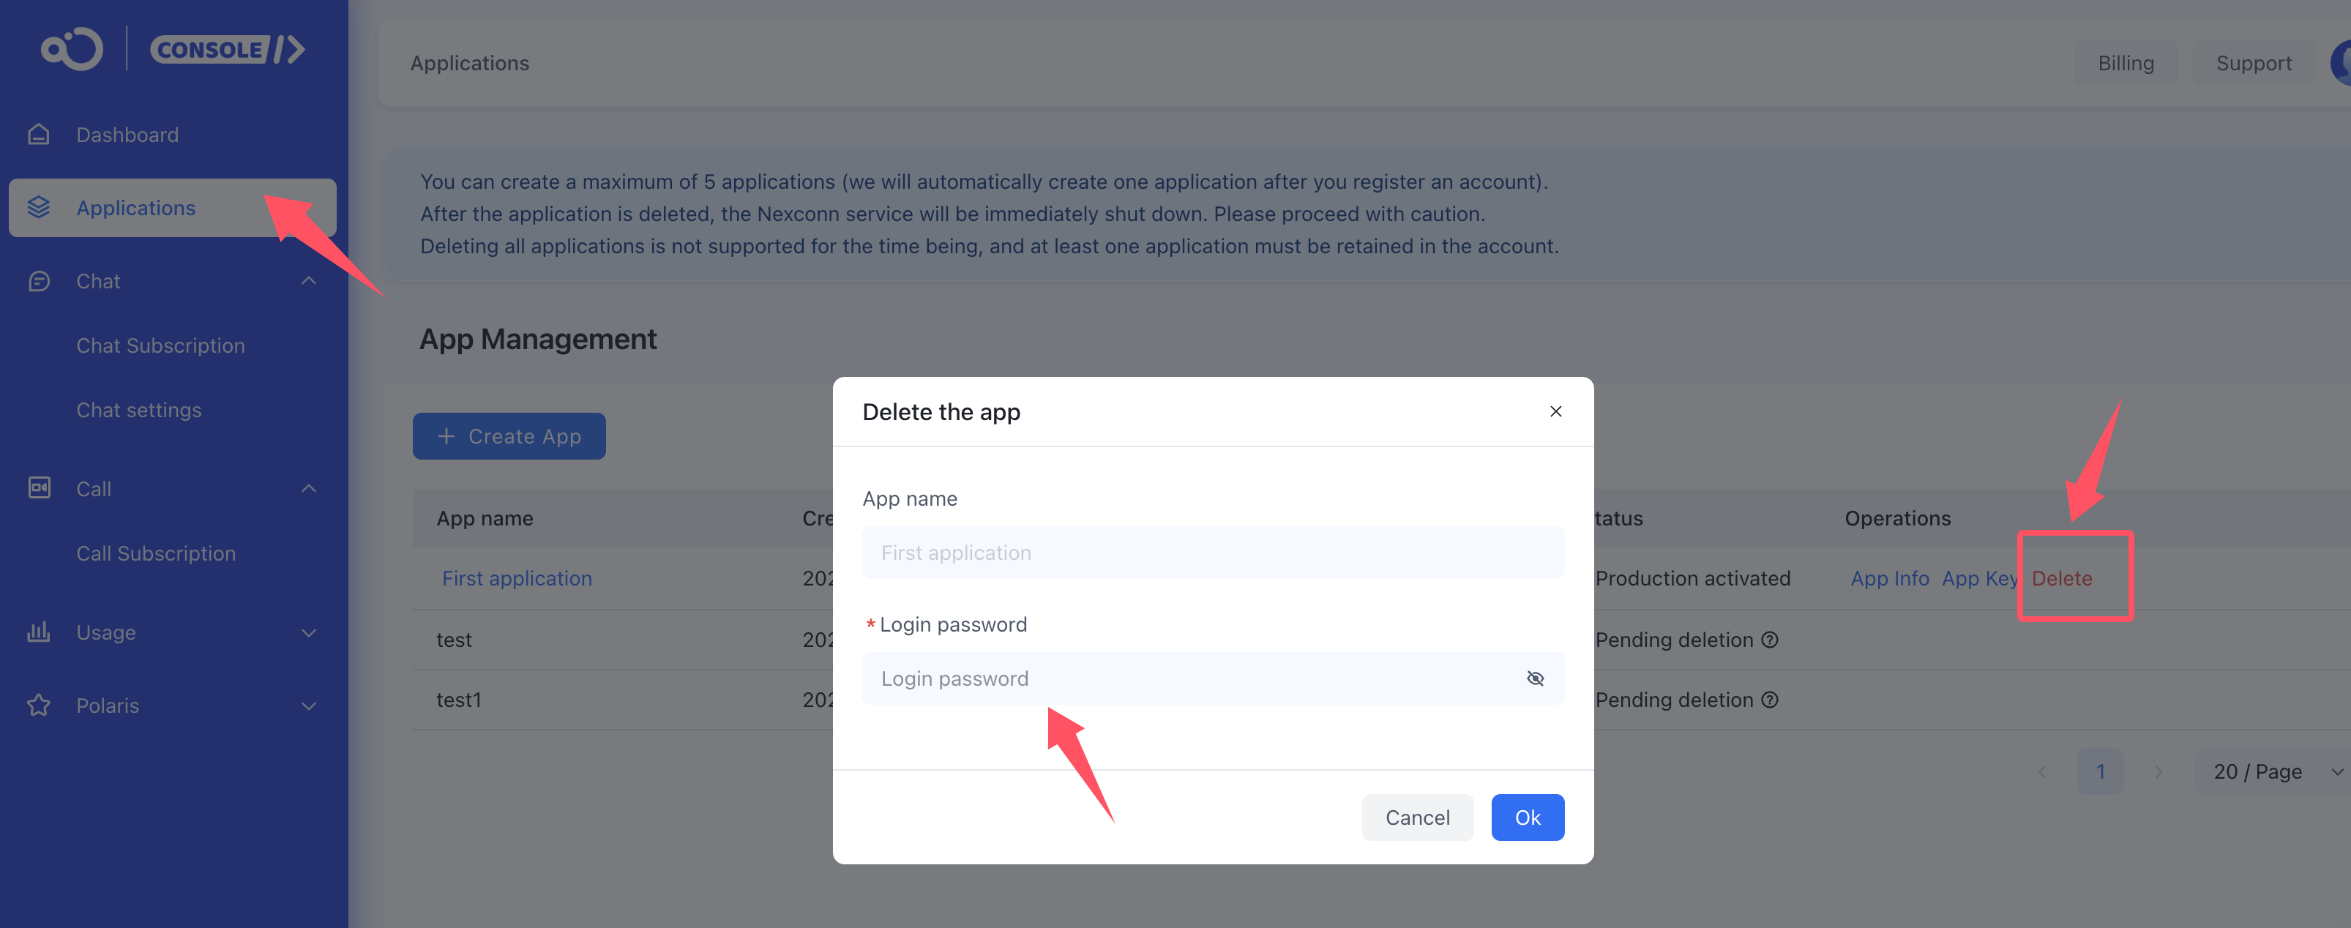Click the Usage bar chart icon

tap(38, 632)
